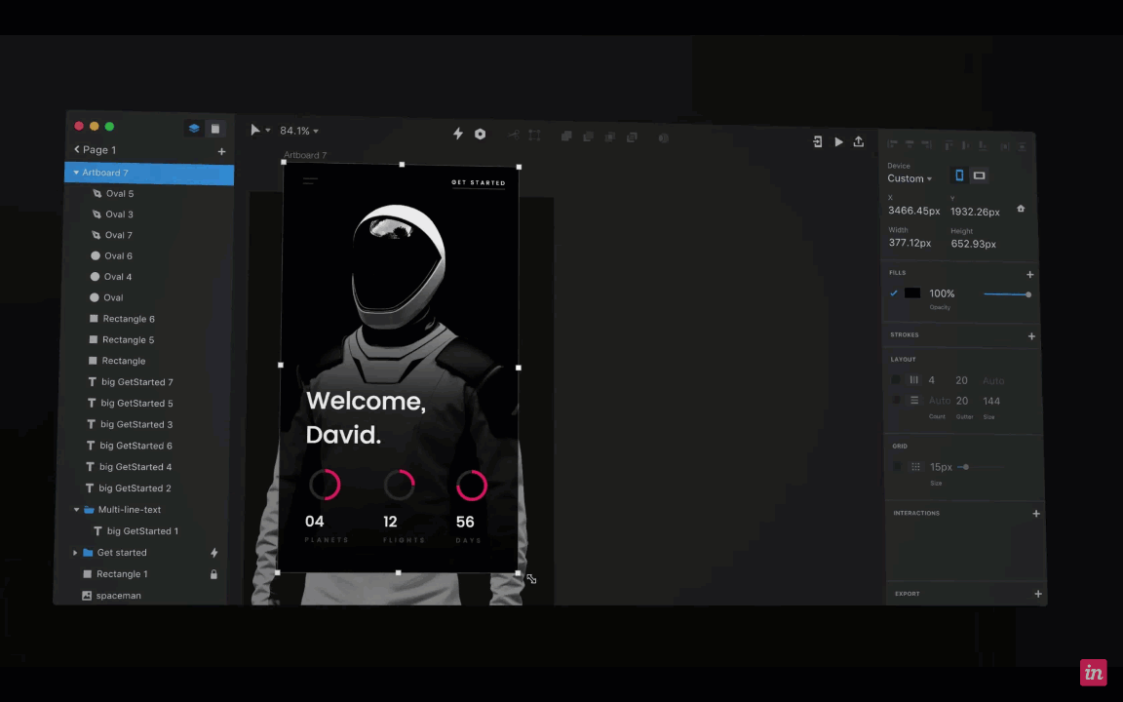The width and height of the screenshot is (1123, 702).
Task: Click the hamburger menu in artboard
Action: [309, 181]
